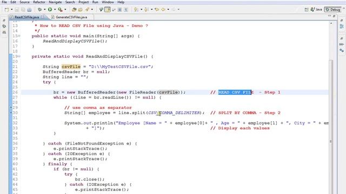Switch to the Debug perspective
Screen dimensions: 346x194
tap(333, 10)
